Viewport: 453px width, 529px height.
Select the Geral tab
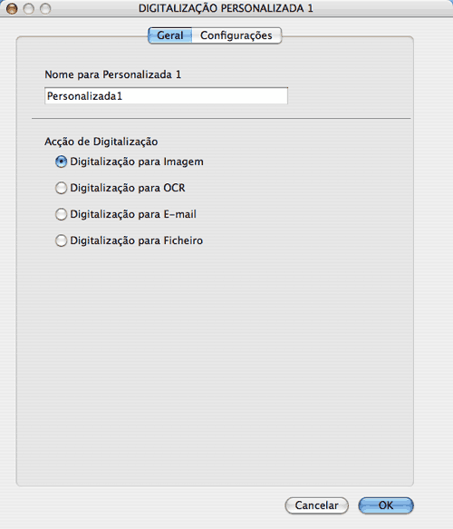coord(170,35)
